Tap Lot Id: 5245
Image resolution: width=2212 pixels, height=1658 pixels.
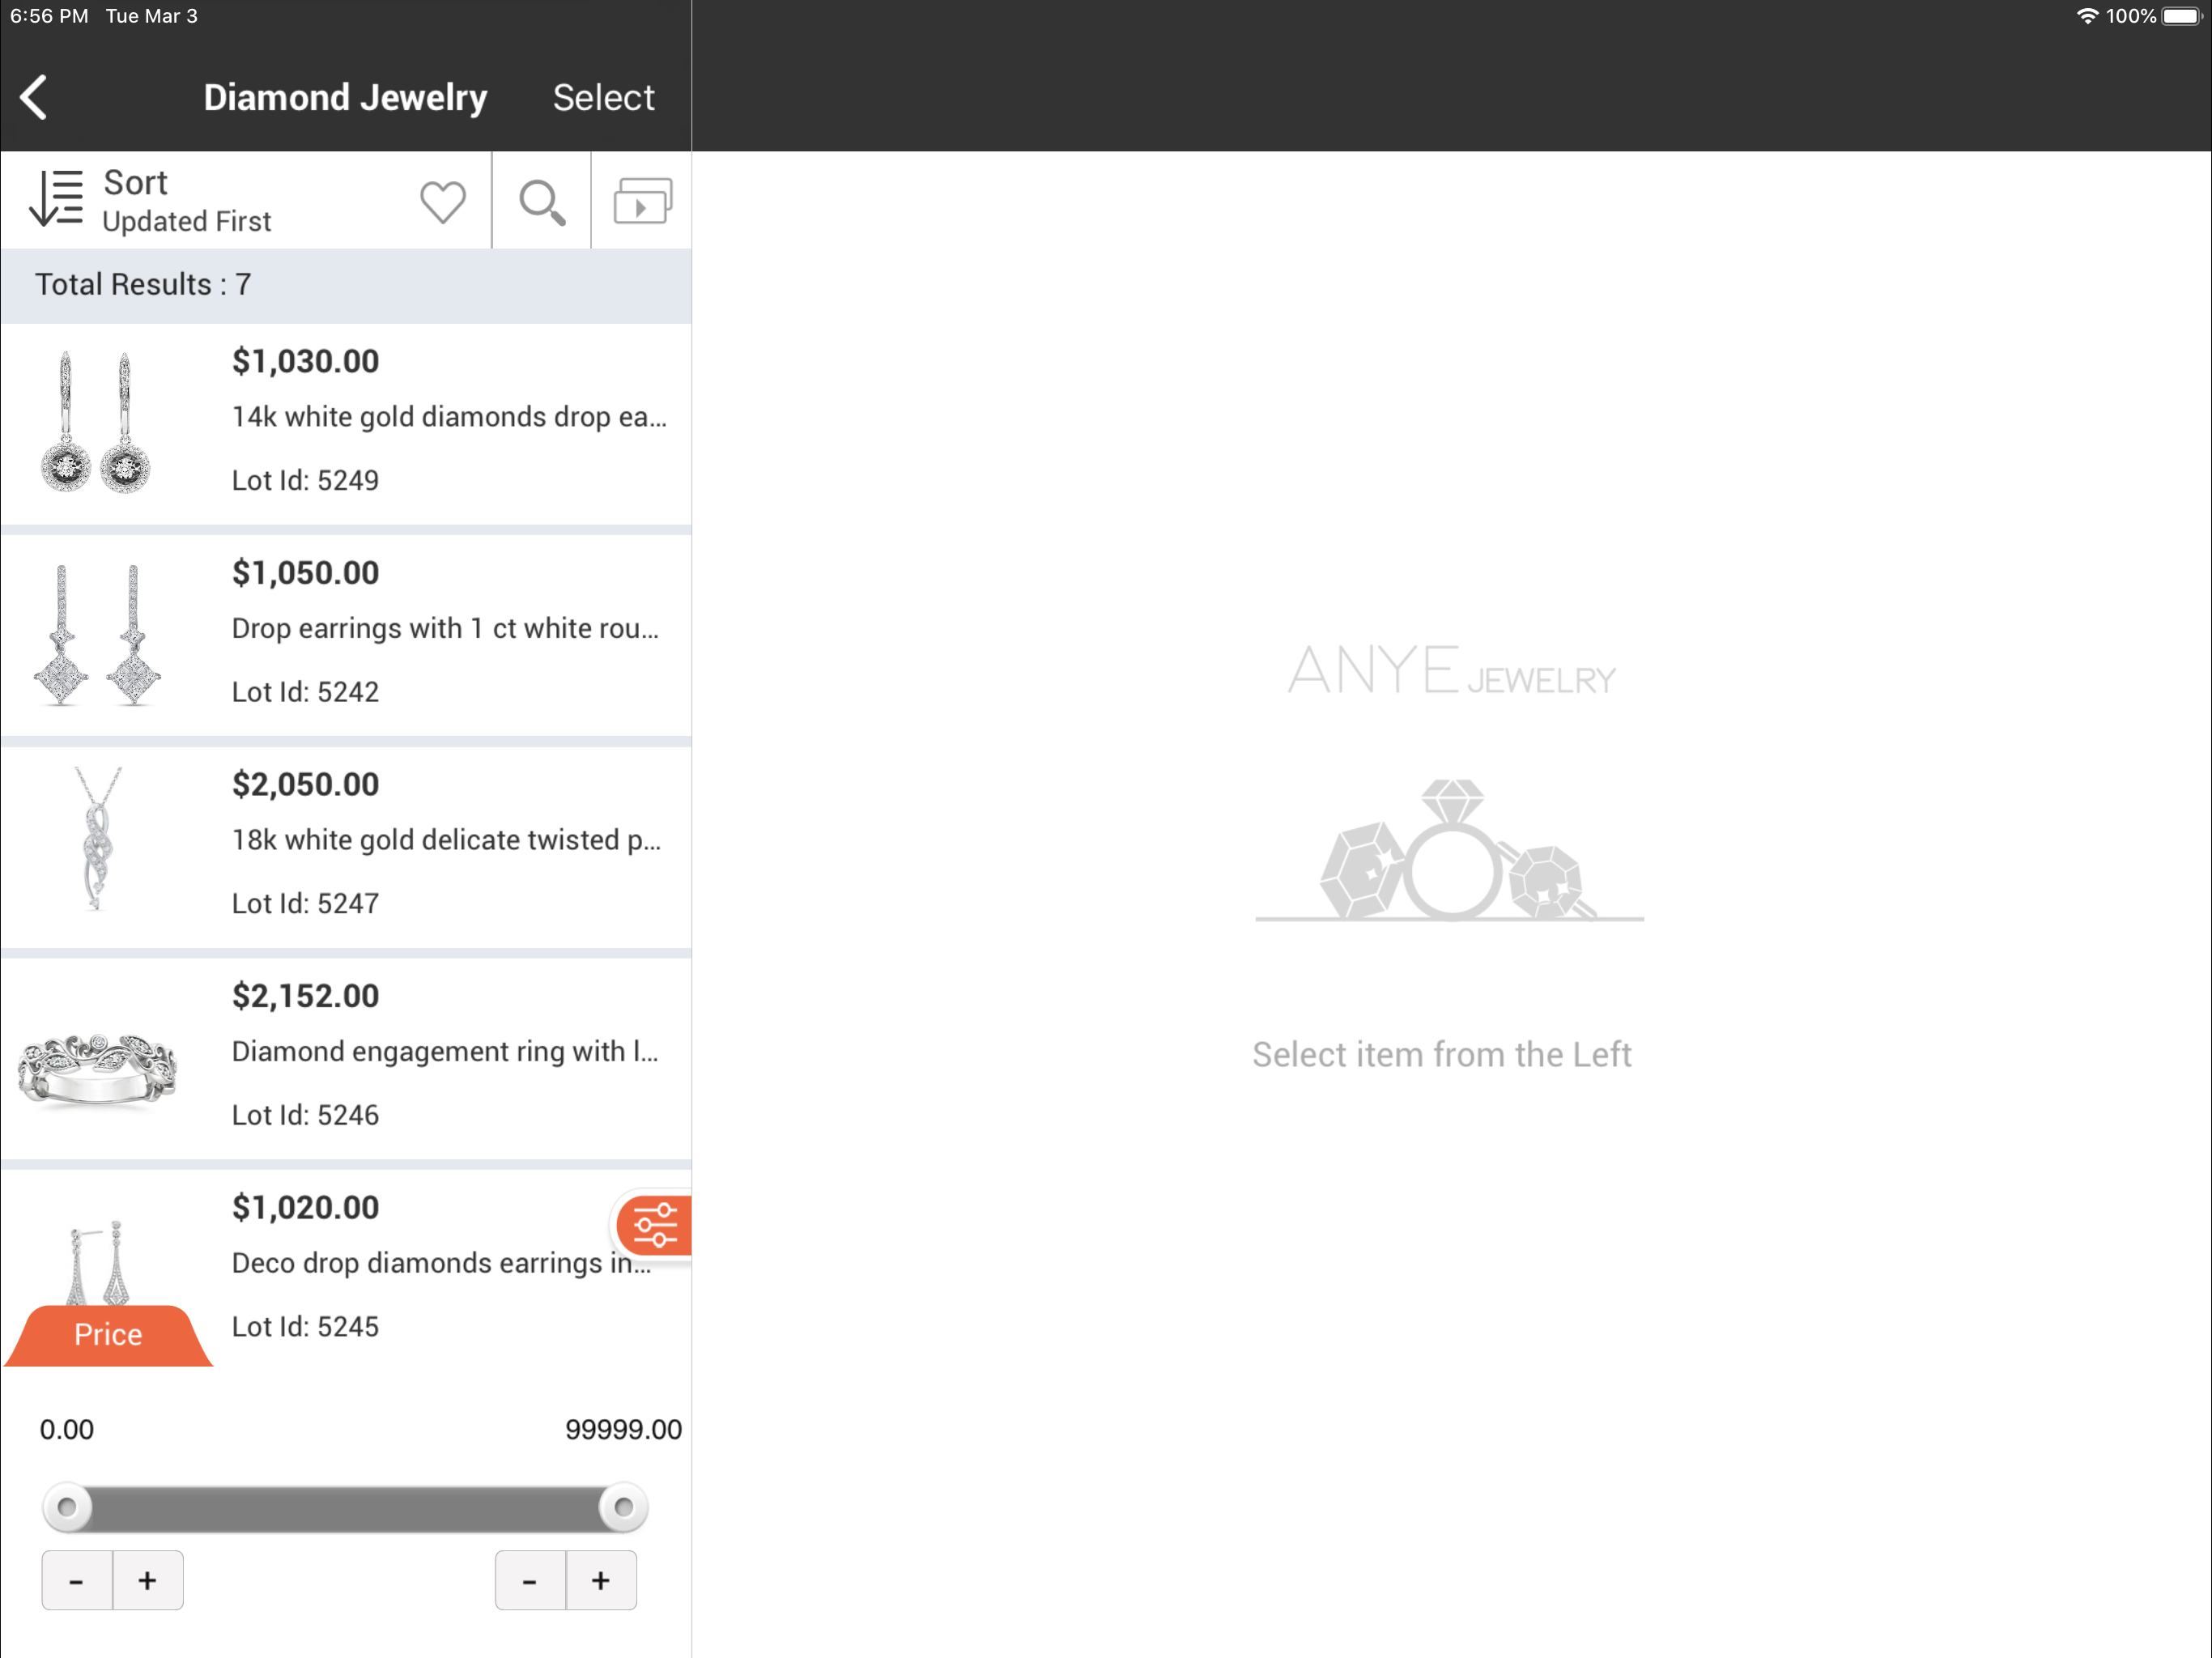click(306, 1326)
